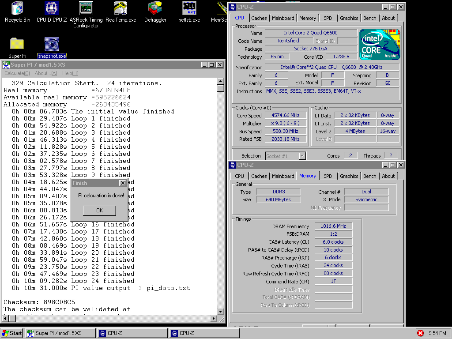The image size is (452, 339).
Task: Select About tab in lower CPU-Z window
Action: (x=388, y=176)
